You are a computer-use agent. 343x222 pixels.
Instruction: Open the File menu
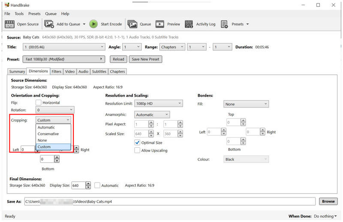[x=7, y=14]
